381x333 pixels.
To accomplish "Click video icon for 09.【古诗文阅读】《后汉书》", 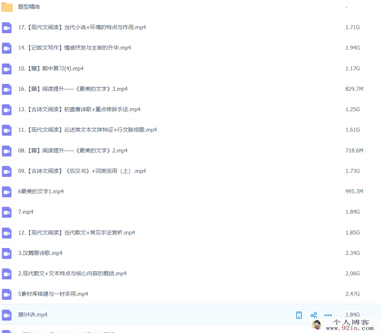I will 7,171.
